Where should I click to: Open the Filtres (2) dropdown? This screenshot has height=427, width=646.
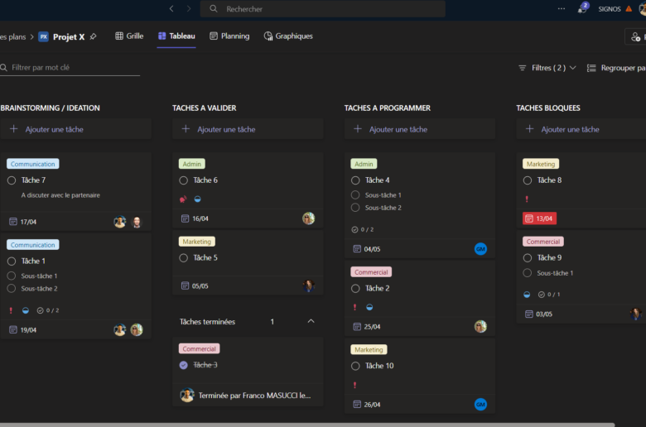tap(547, 68)
